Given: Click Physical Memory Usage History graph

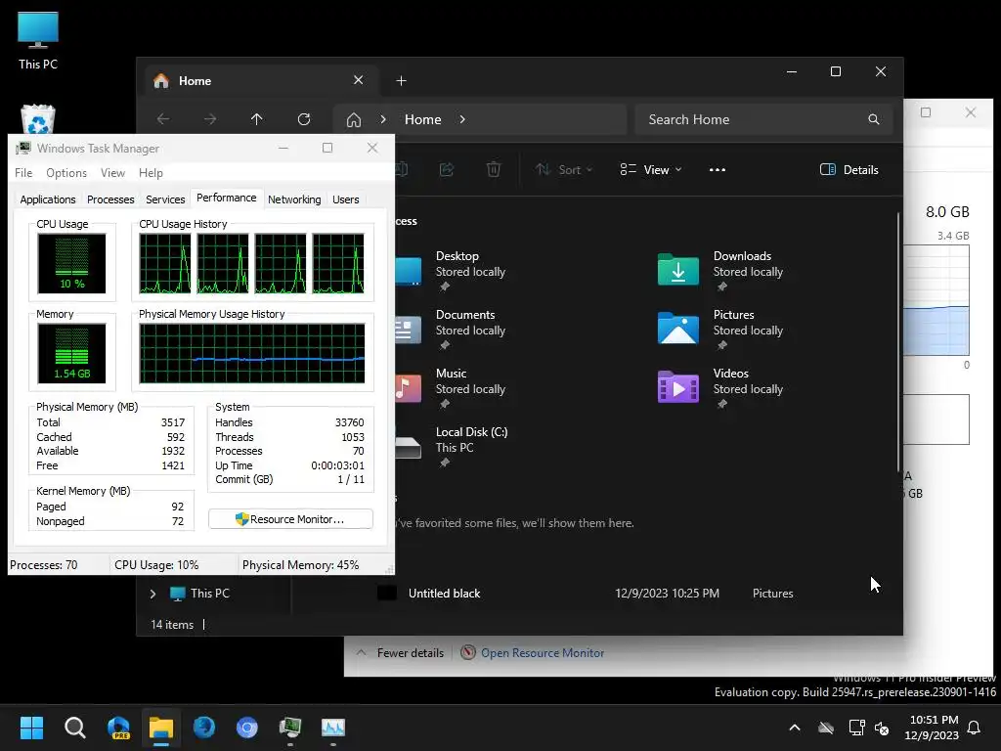Looking at the screenshot, I should 252,353.
